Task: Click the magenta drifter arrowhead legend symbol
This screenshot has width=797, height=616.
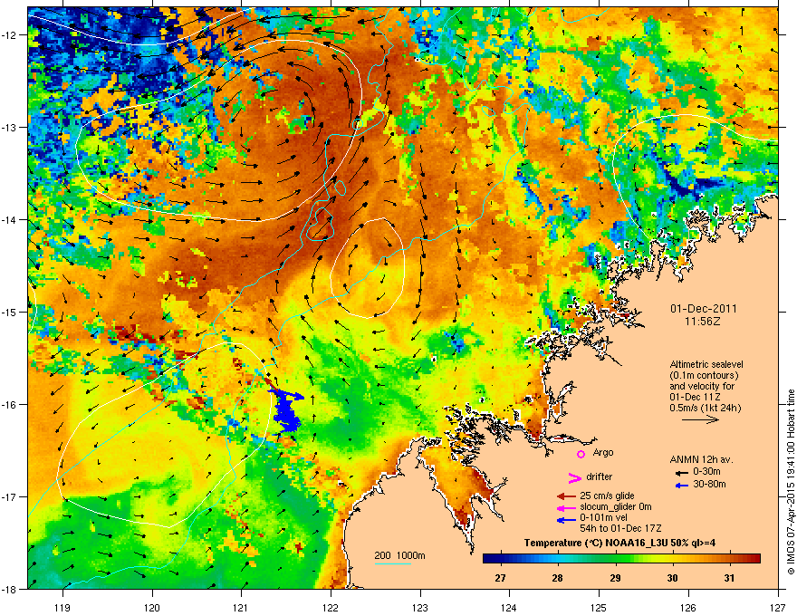Action: click(574, 477)
